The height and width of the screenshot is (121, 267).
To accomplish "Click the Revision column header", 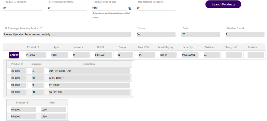I will click(x=253, y=47).
